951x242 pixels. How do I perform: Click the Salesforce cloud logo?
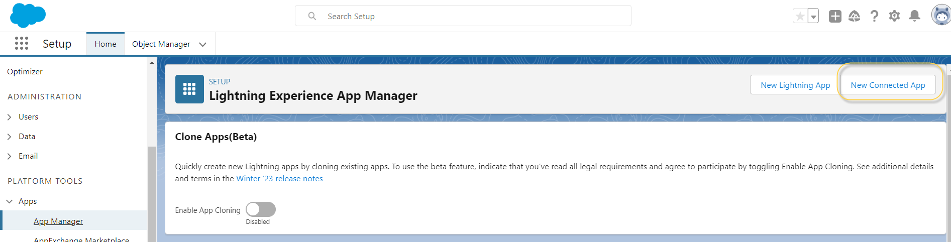click(28, 15)
